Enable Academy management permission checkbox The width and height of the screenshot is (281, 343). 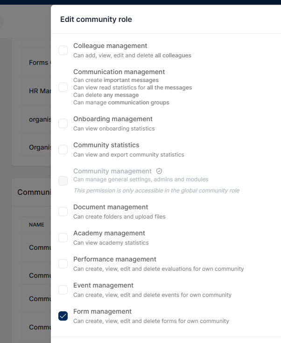(63, 238)
